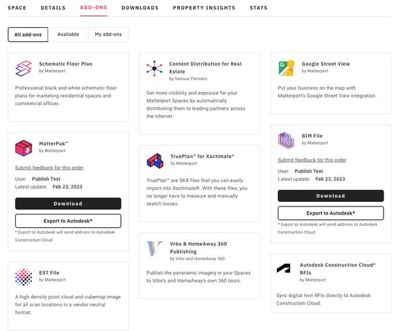Switch to the Details tab

pyautogui.click(x=53, y=8)
